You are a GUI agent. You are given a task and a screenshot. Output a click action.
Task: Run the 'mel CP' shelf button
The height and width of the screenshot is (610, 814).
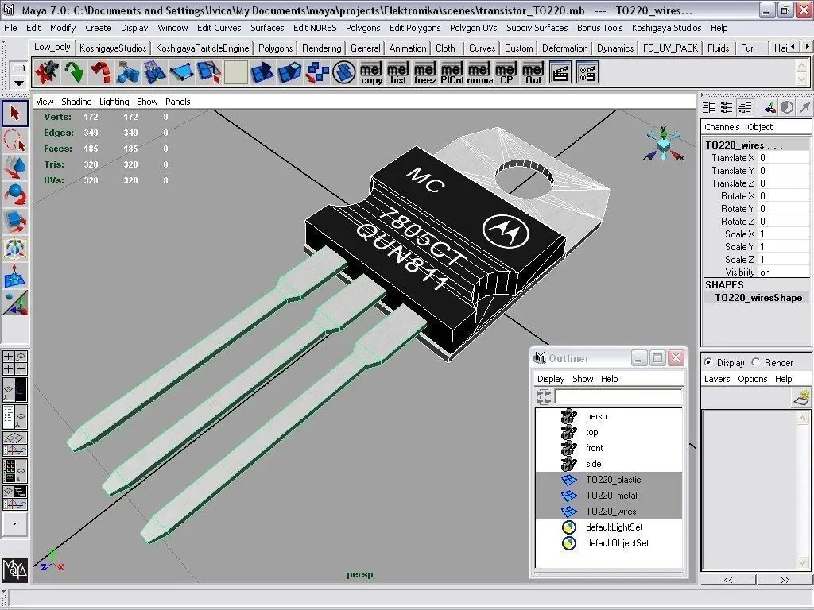coord(506,72)
